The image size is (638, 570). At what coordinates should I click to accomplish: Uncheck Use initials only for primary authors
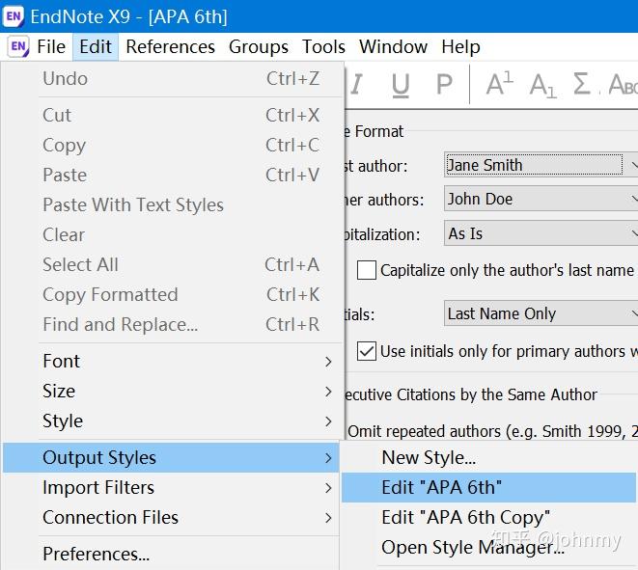click(x=366, y=351)
